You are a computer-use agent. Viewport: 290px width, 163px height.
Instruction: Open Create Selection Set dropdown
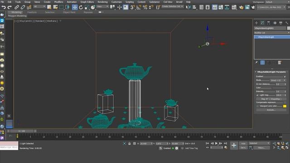pos(172,6)
